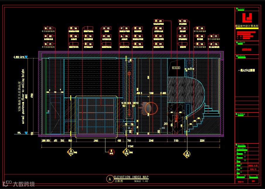Image resolution: width=265 pixels, height=189 pixels.
Task: Click the 'SCALE 1:40' label
Action: [141, 181]
